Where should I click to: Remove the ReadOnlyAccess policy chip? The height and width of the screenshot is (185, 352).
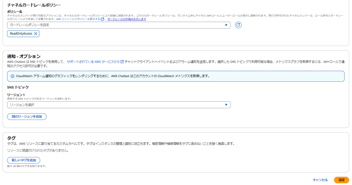click(x=36, y=34)
